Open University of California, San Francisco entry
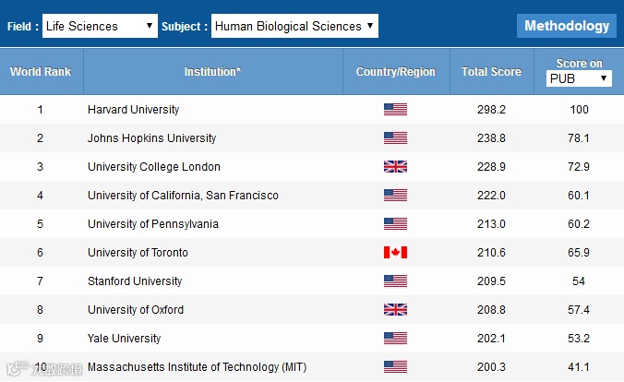 [x=183, y=196]
